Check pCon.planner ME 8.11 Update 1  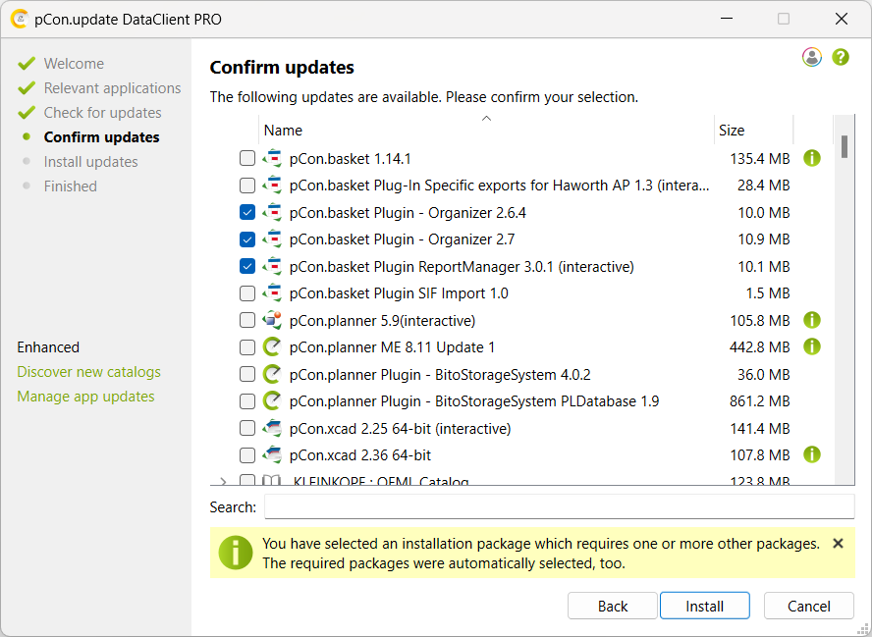tap(246, 346)
